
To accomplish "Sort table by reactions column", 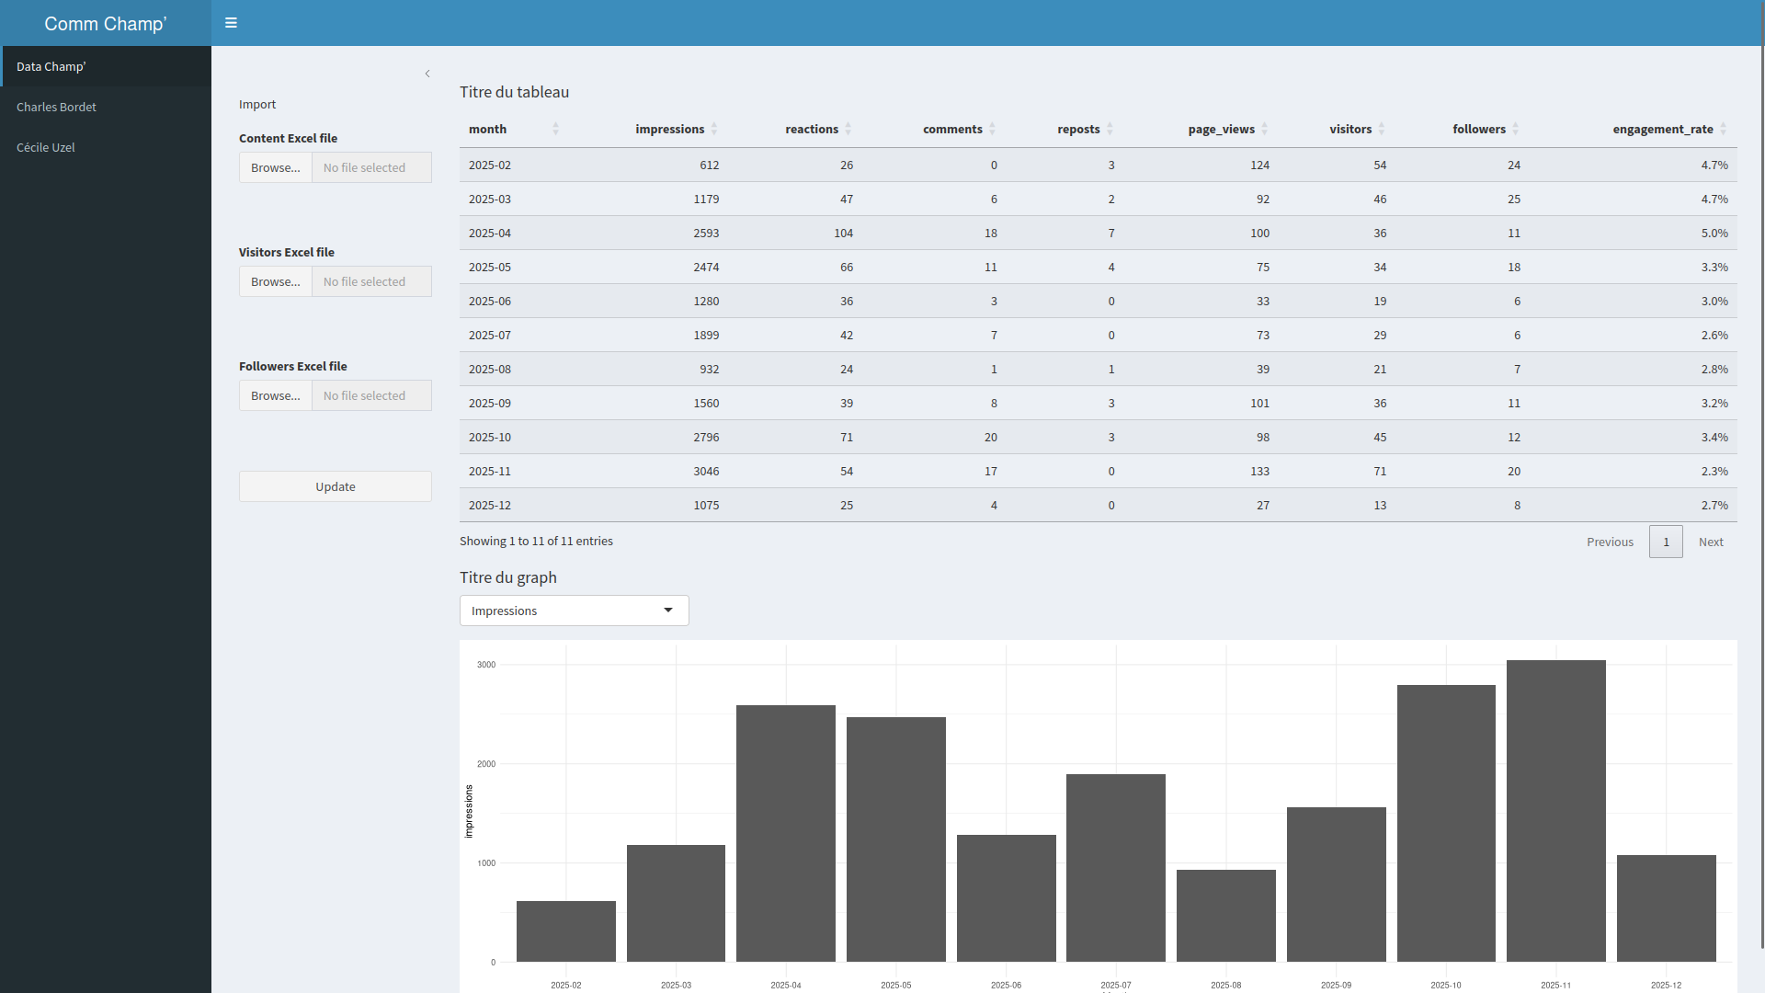I will (795, 129).
